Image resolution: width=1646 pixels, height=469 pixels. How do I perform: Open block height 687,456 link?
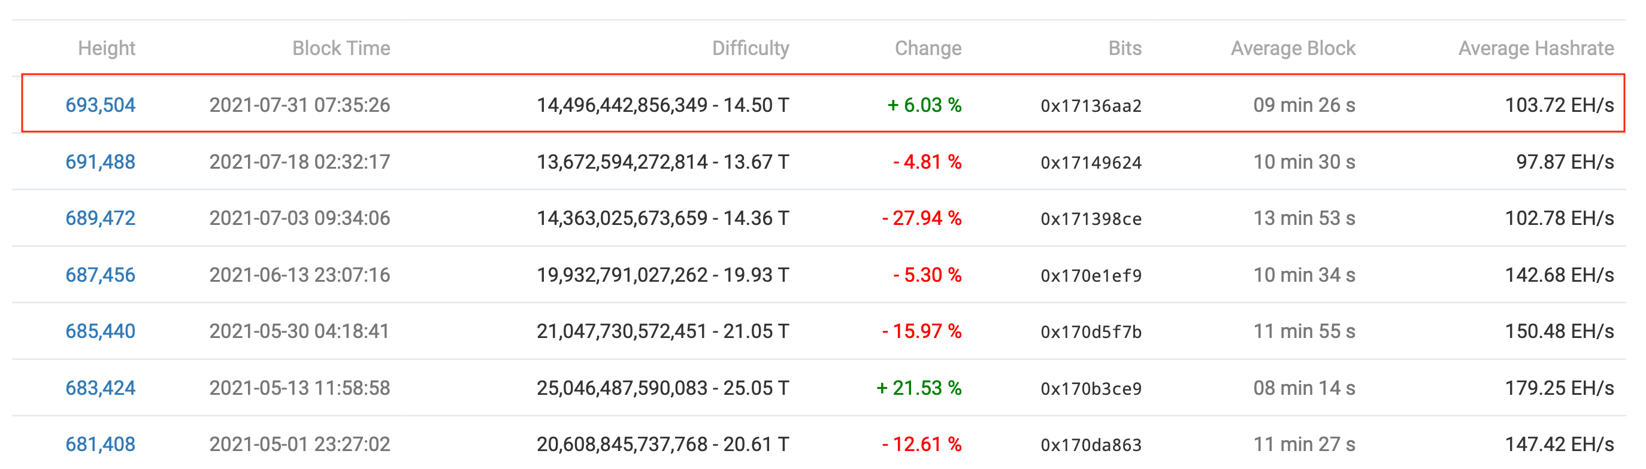coord(100,275)
